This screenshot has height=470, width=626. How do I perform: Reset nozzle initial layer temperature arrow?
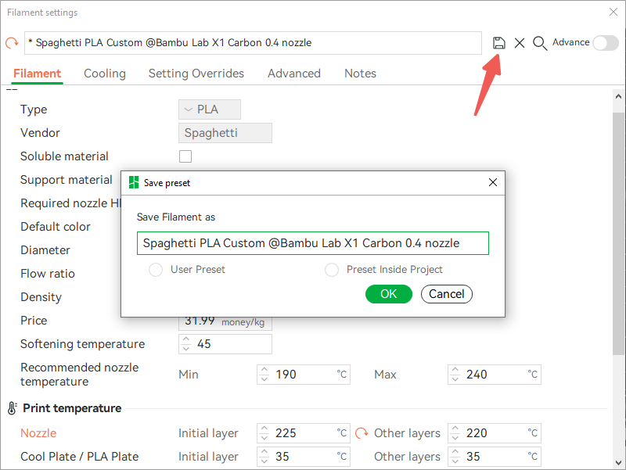click(362, 433)
